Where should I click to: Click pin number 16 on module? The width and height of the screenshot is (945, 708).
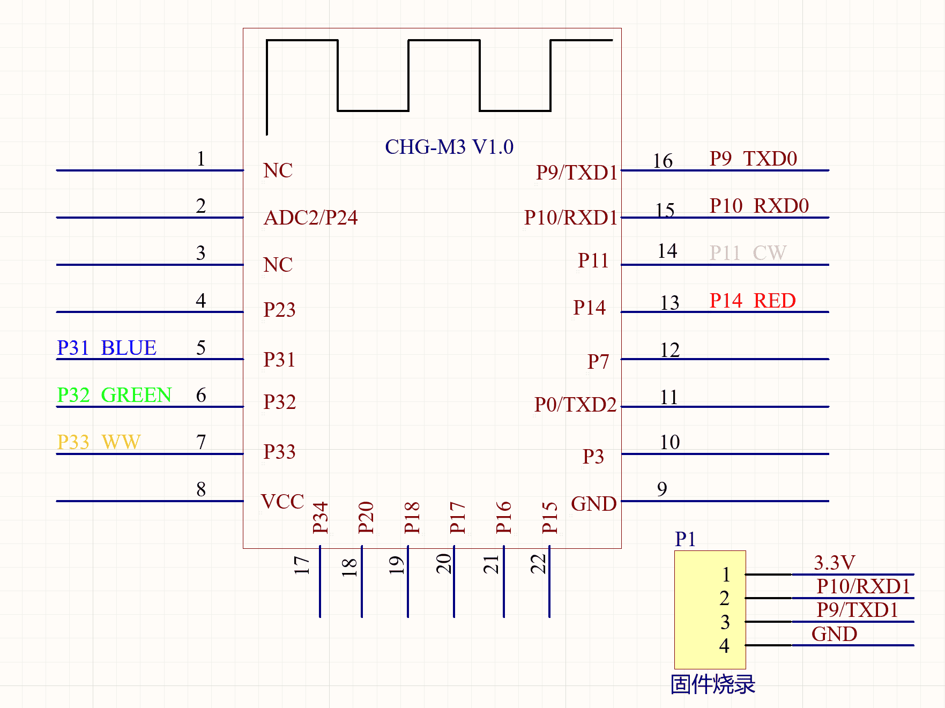pos(663,161)
